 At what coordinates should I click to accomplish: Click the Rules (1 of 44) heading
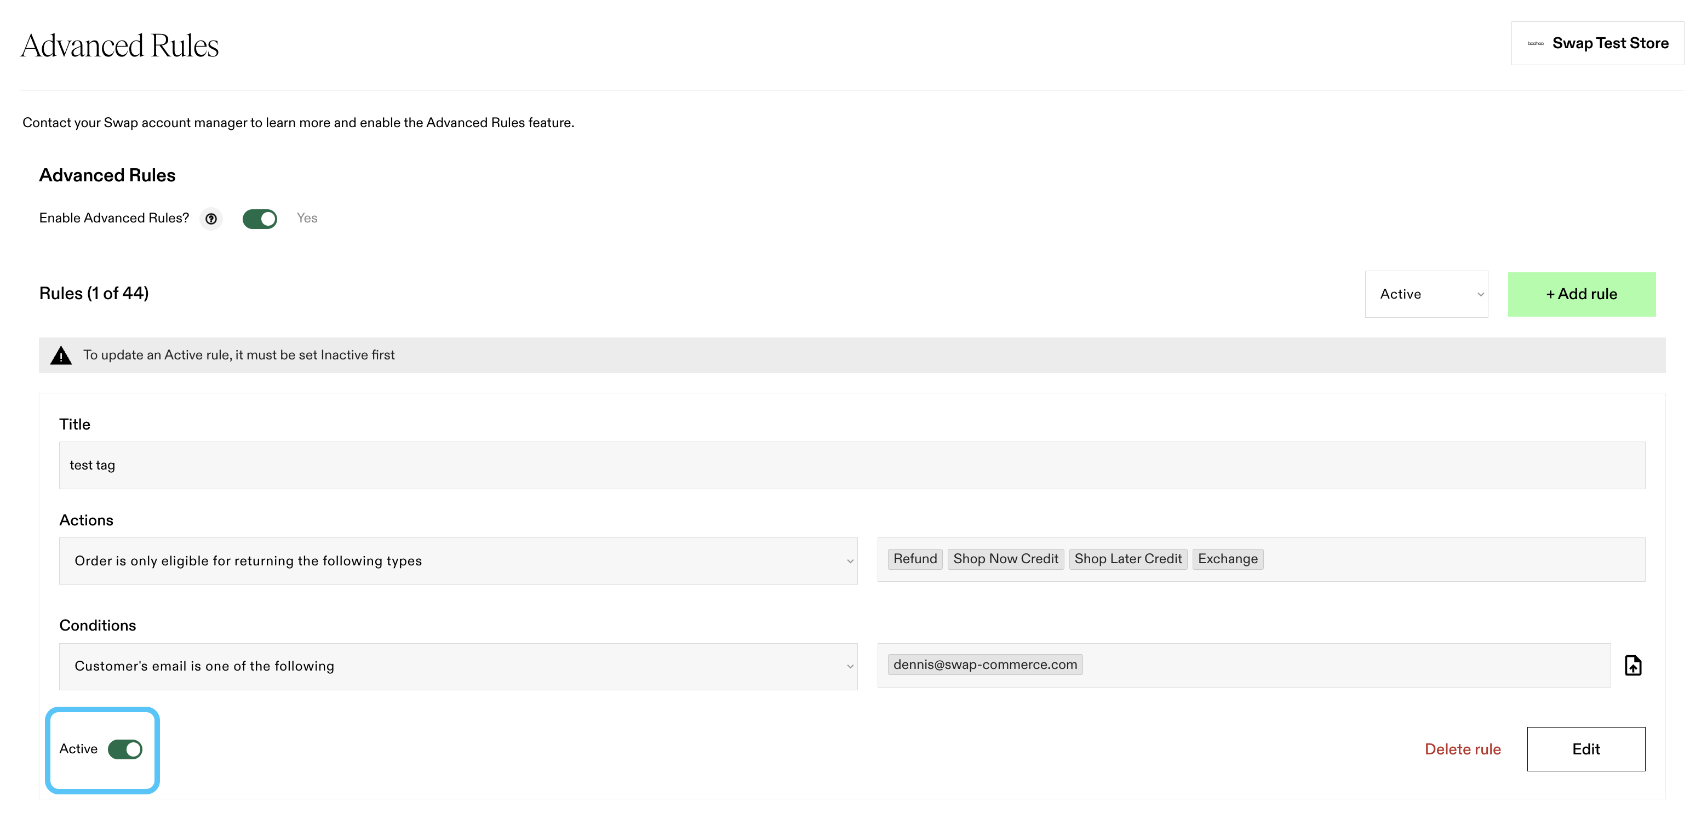coord(94,294)
